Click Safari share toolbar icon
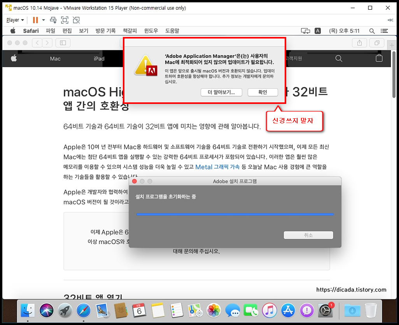The height and width of the screenshot is (325, 399). [359, 43]
